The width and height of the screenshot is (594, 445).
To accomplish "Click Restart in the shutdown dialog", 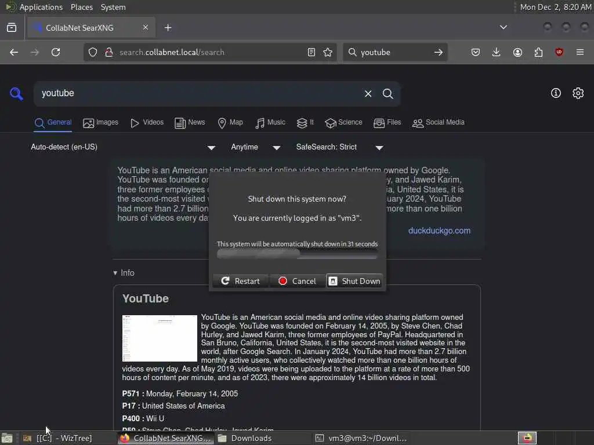I will pyautogui.click(x=241, y=281).
